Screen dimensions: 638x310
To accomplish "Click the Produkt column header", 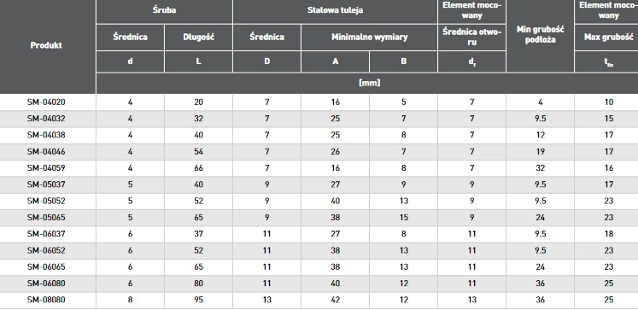I will click(46, 45).
